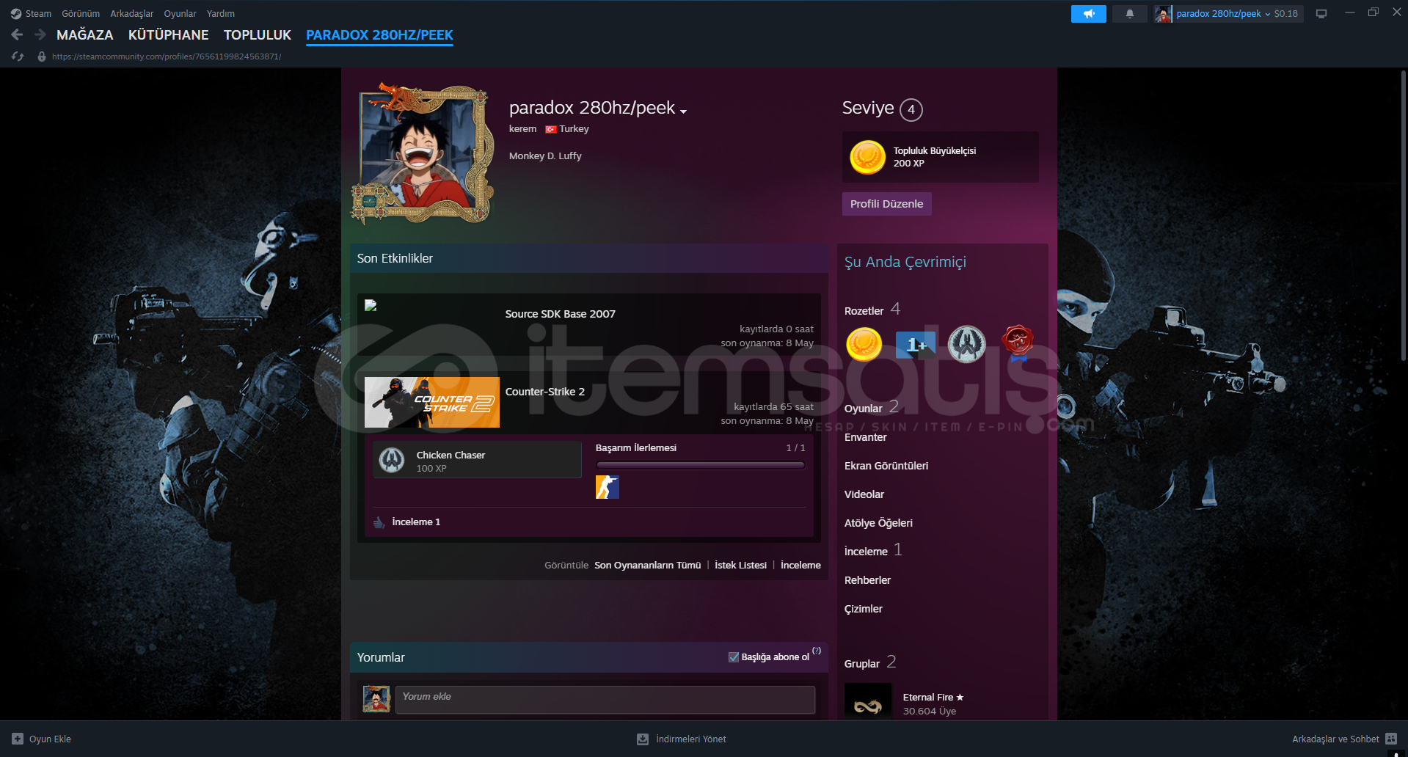This screenshot has width=1408, height=757.
Task: Click the back navigation arrow
Action: pos(17,34)
